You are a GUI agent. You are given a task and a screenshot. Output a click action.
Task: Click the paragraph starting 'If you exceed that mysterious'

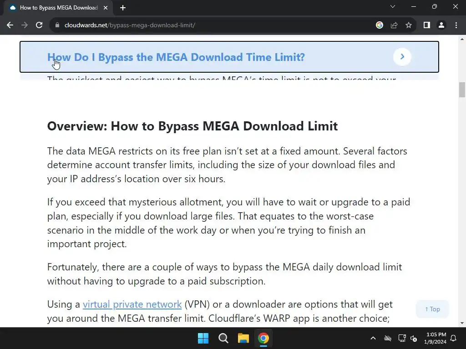[228, 223]
